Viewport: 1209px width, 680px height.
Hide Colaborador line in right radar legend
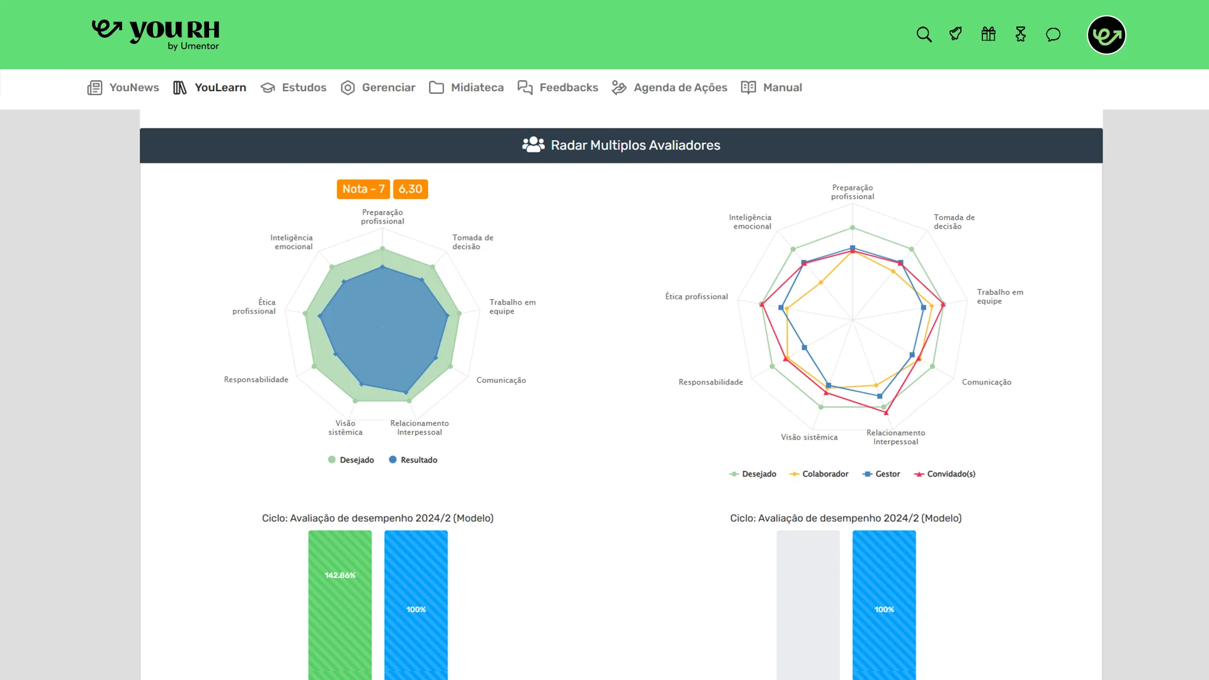(x=819, y=474)
